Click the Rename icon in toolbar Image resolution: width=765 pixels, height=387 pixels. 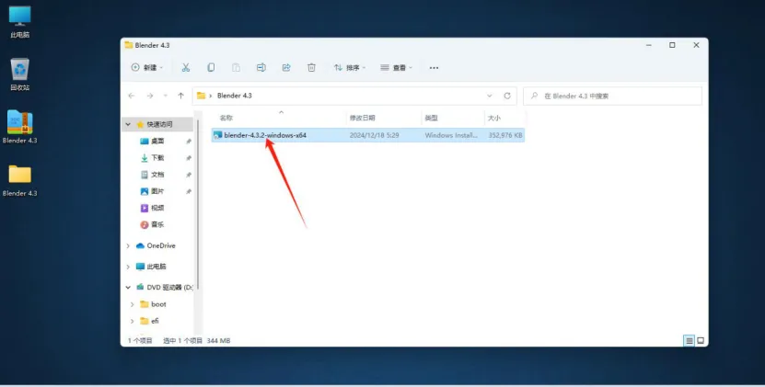click(261, 68)
